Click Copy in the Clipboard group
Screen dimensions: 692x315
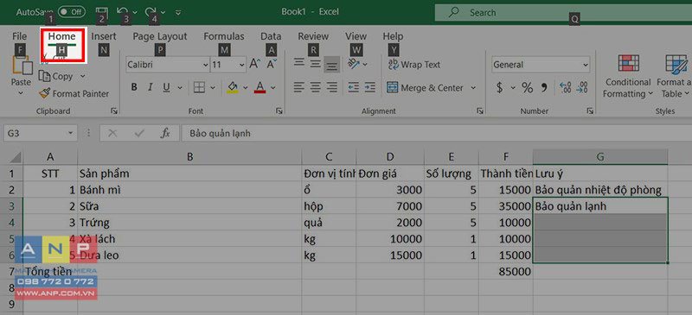pos(57,76)
